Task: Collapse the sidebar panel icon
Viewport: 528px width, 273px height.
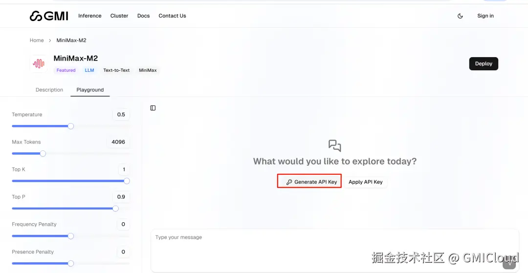Action: click(153, 108)
